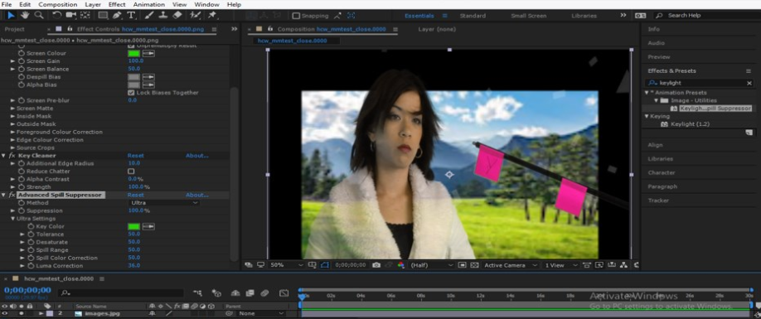Collapse the Ultra Settings group
The image size is (761, 319).
point(12,219)
